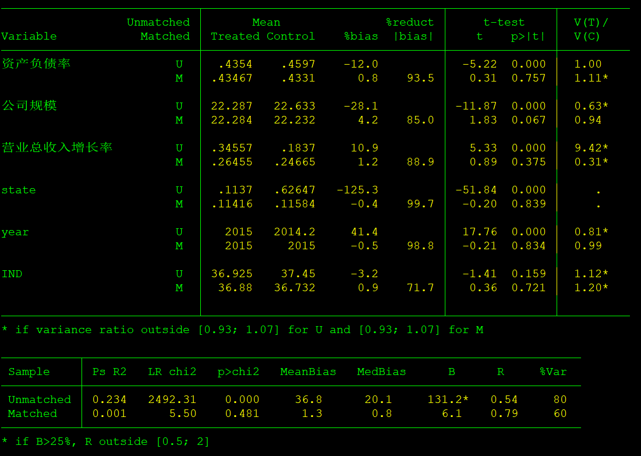Viewport: 641px width, 456px height.
Task: Select the treated mean .34557
Action: [232, 148]
